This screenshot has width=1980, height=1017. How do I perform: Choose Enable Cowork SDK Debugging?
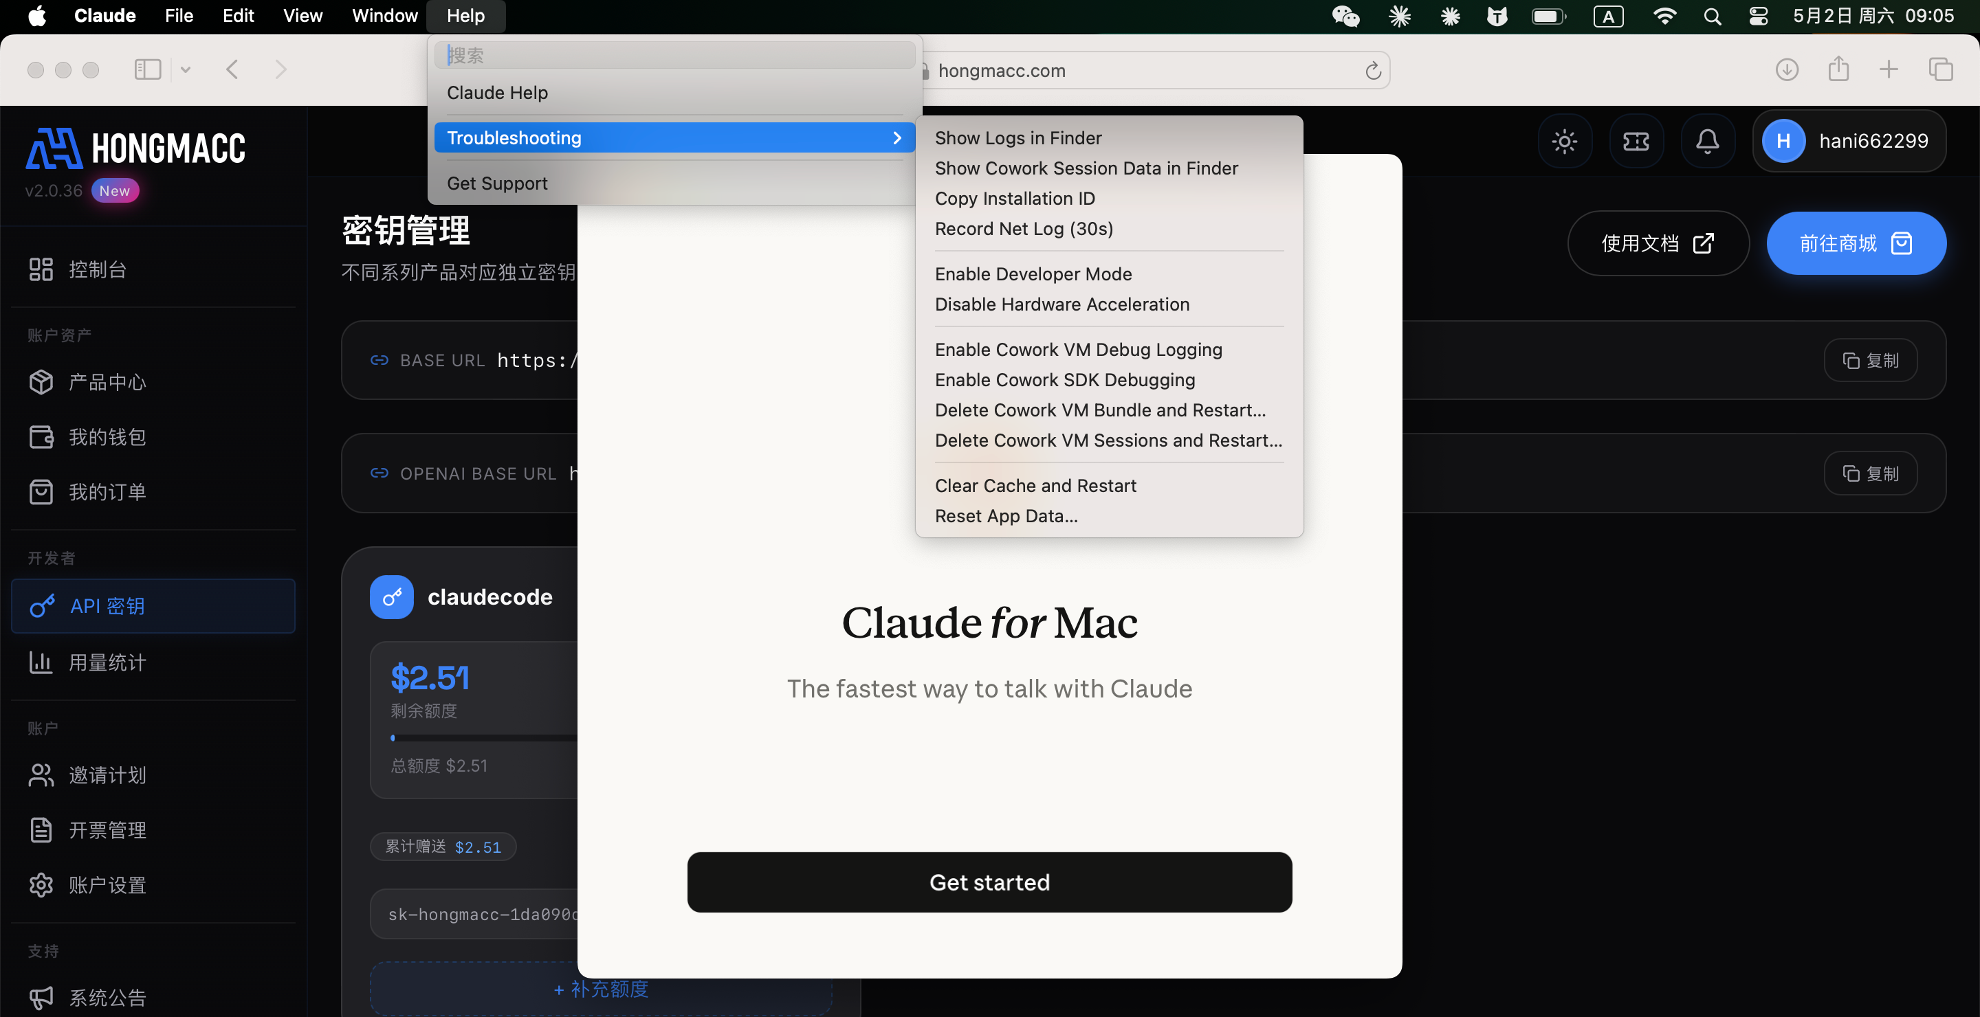(1108, 379)
